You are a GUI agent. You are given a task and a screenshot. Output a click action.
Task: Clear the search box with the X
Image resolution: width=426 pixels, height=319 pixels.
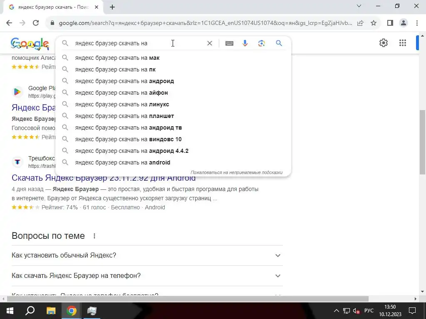click(210, 43)
